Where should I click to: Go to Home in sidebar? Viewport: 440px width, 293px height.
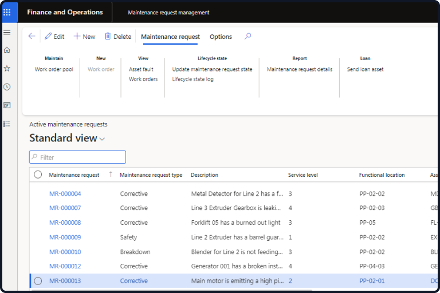[x=7, y=50]
